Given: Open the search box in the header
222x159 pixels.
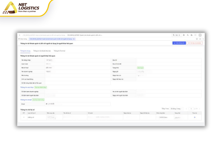Looking at the screenshot, I should pyautogui.click(x=176, y=35).
